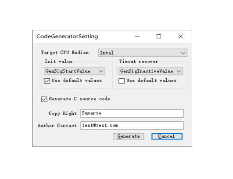
Task: Expand the GenSigStartValue combo box
Action: pyautogui.click(x=75, y=71)
